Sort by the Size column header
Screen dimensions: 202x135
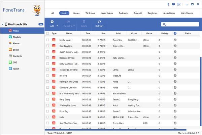[103, 33]
